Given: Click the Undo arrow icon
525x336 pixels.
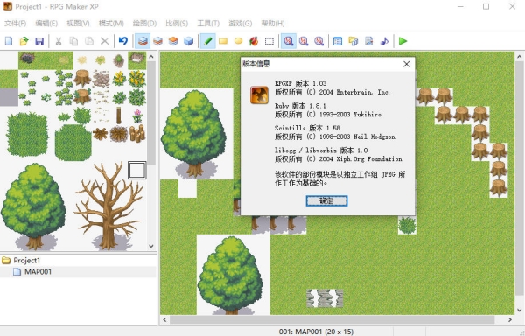Looking at the screenshot, I should (x=123, y=41).
